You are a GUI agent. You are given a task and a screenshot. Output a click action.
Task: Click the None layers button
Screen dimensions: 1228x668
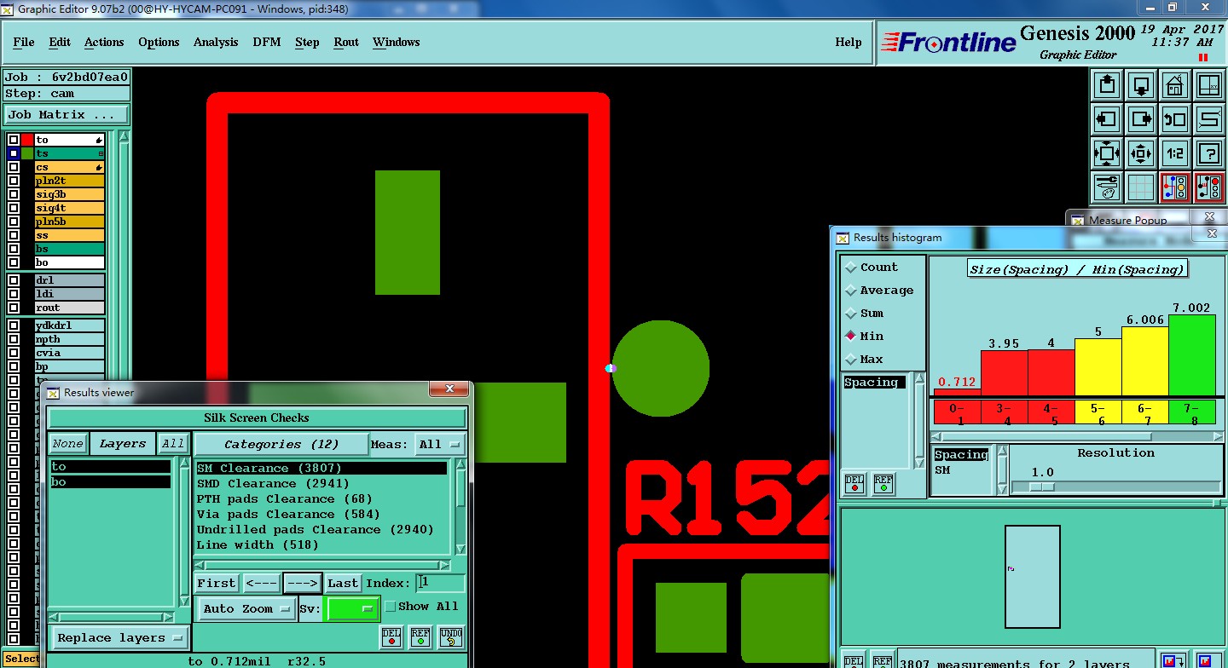pyautogui.click(x=67, y=444)
